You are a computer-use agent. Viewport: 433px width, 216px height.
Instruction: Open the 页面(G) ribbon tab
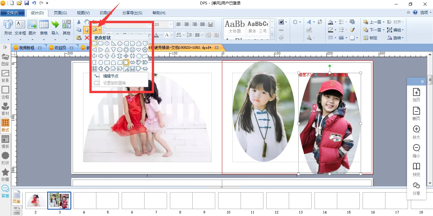coord(60,13)
